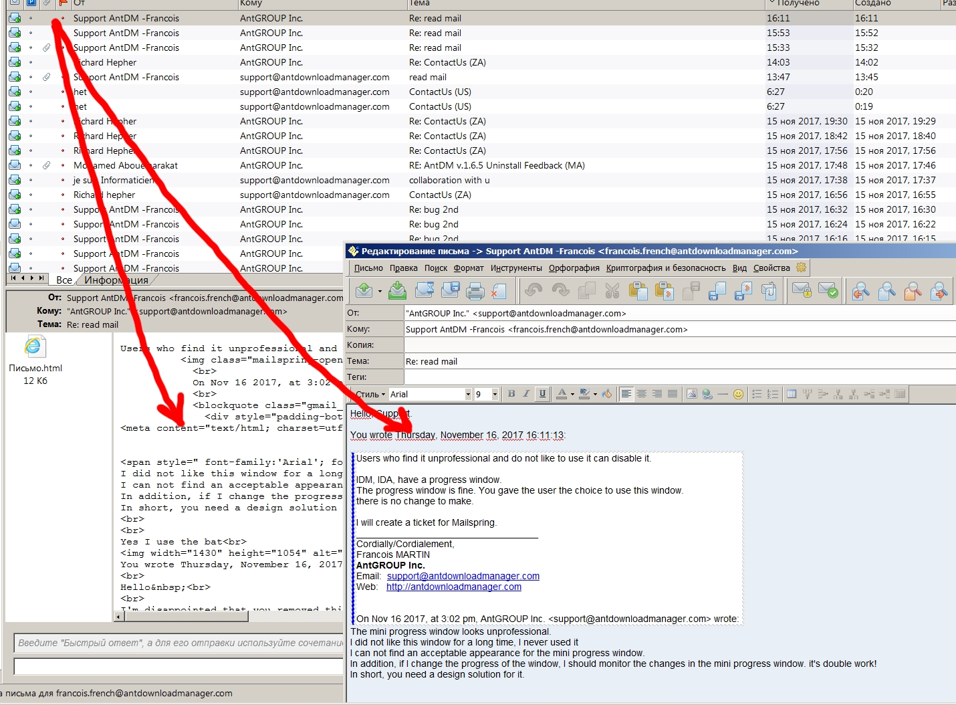
Task: Follow the support@antdownloadmanager.com email link
Action: coord(463,576)
